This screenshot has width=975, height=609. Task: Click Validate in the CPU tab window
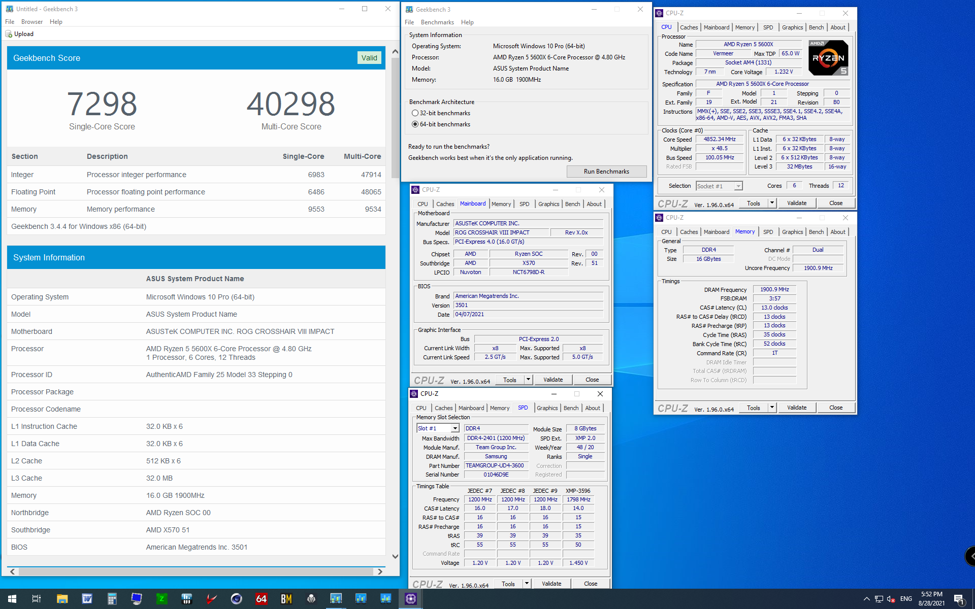click(797, 203)
